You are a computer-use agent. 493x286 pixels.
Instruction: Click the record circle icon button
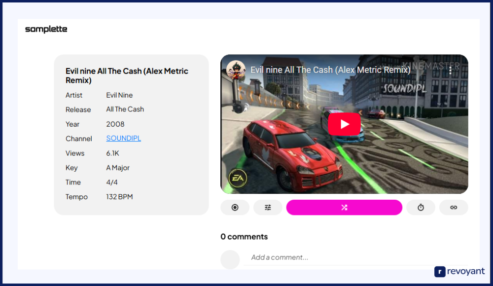[235, 207]
